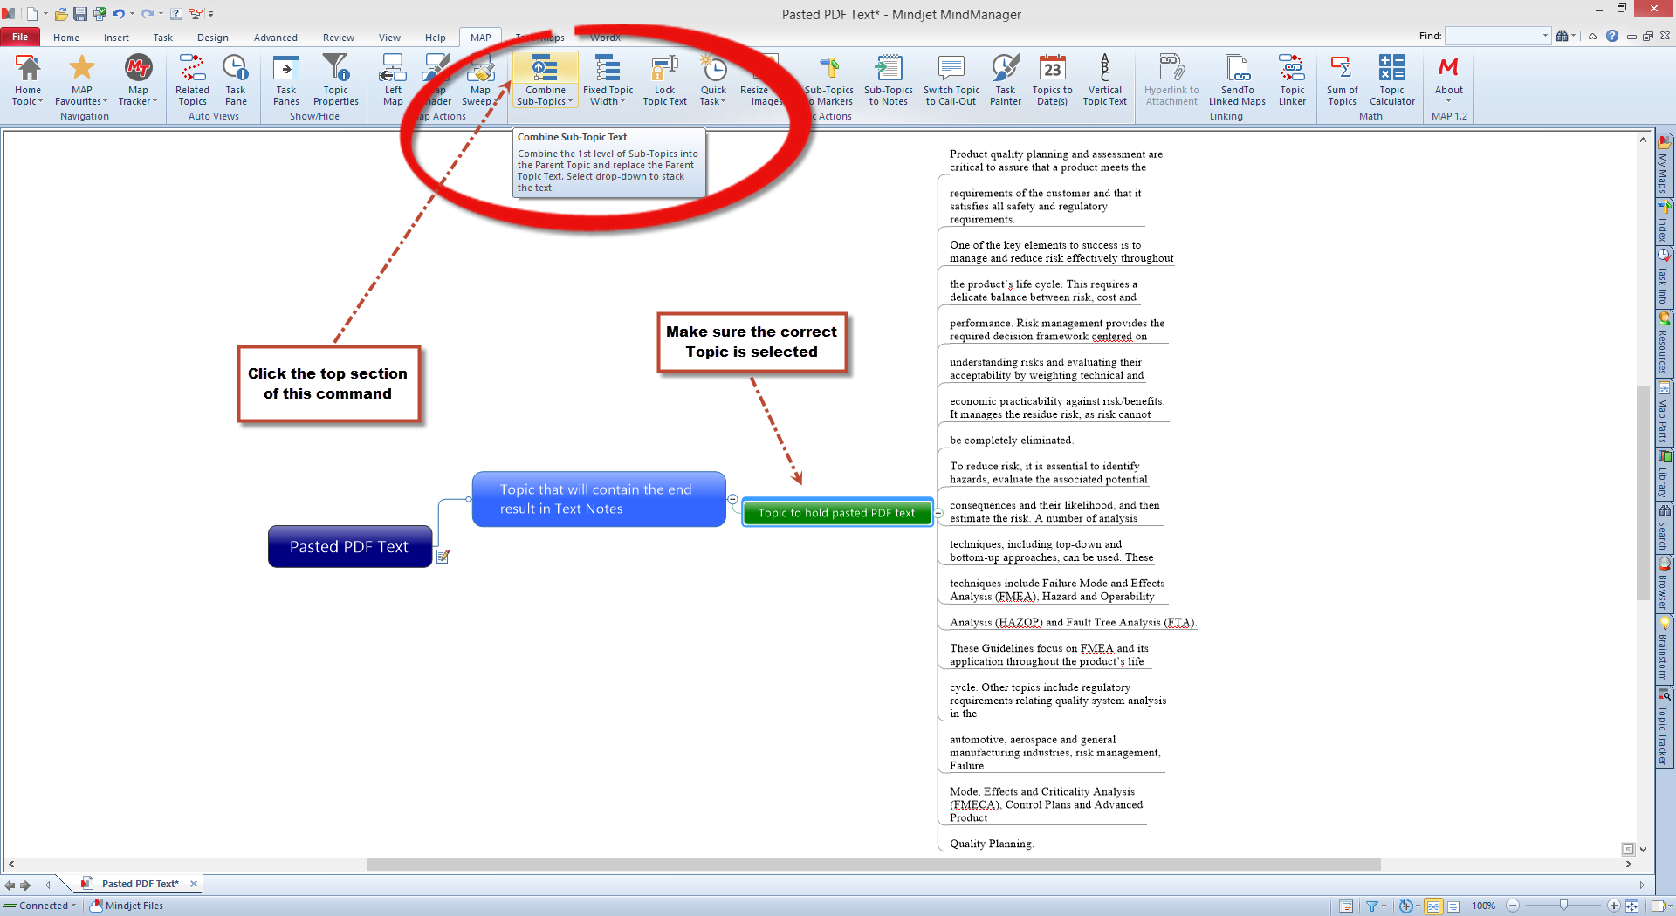Viewport: 1676px width, 916px height.
Task: Switch to the Design ribbon tab
Action: [x=212, y=38]
